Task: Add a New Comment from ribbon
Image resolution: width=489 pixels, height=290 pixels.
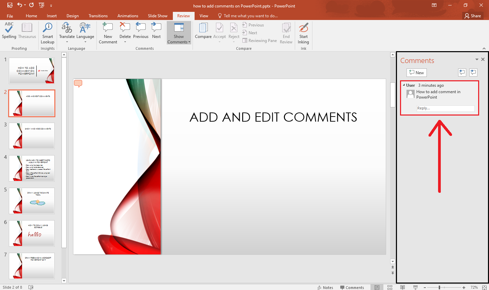Action: (x=108, y=33)
